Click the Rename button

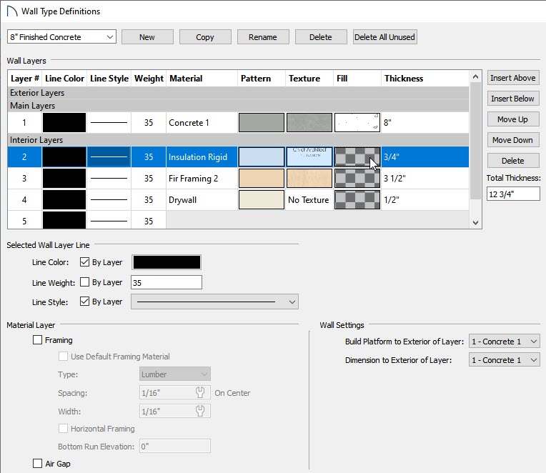click(263, 37)
